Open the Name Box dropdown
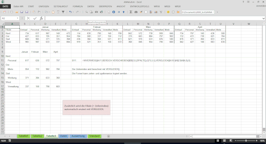The image size is (266, 144). (x=17, y=19)
